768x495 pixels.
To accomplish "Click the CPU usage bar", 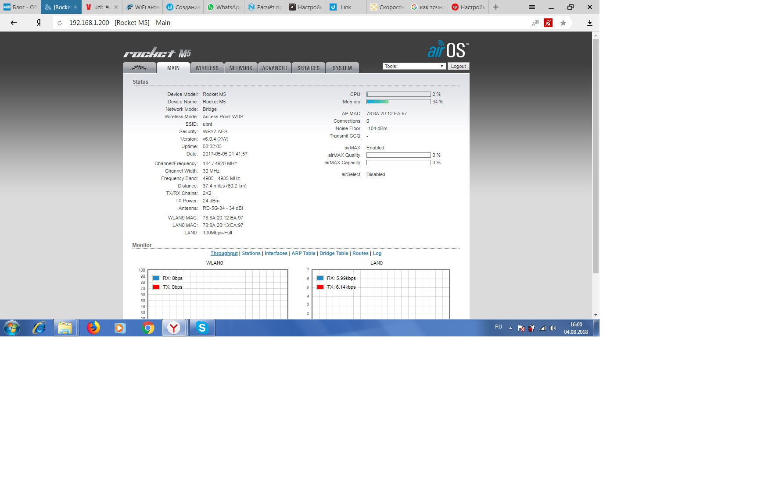I will click(x=398, y=94).
